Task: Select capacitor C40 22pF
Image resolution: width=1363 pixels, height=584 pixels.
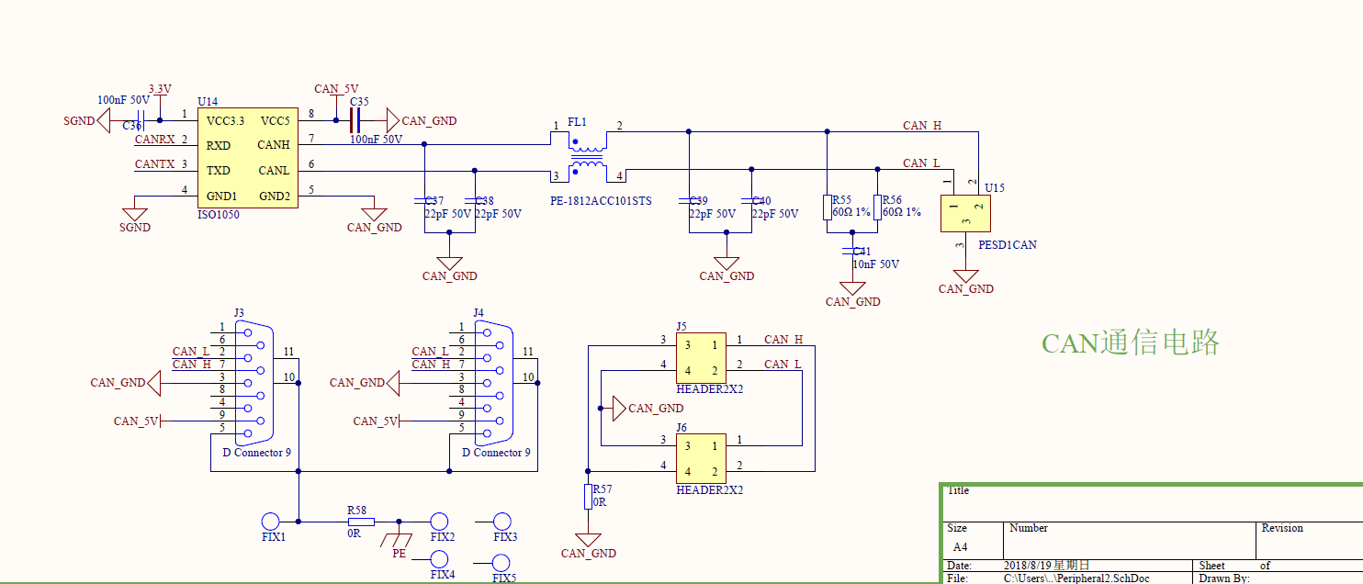Action: click(751, 199)
